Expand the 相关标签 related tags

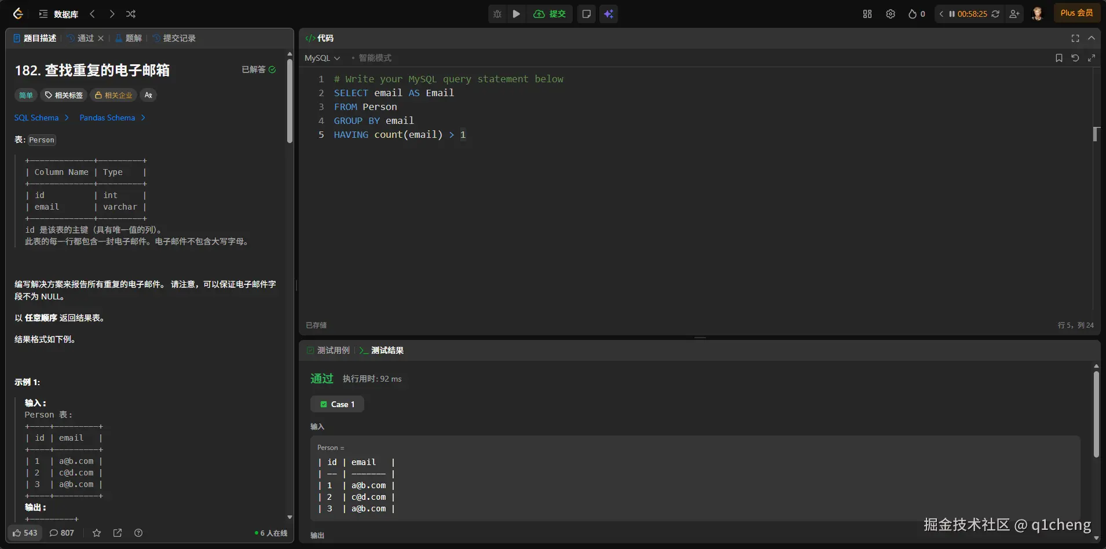point(64,95)
